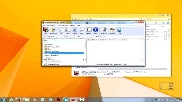Click the Test archive icon

(61, 31)
